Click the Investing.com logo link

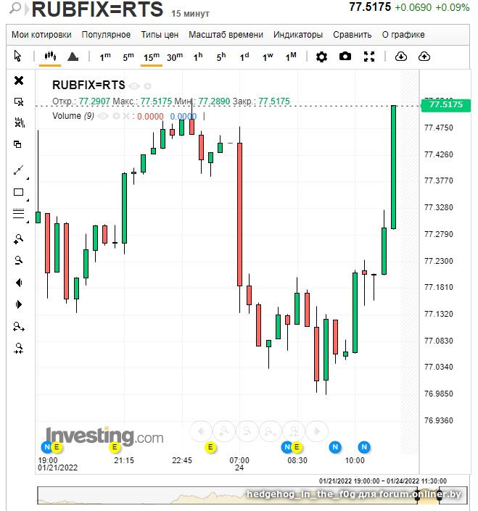pos(104,436)
